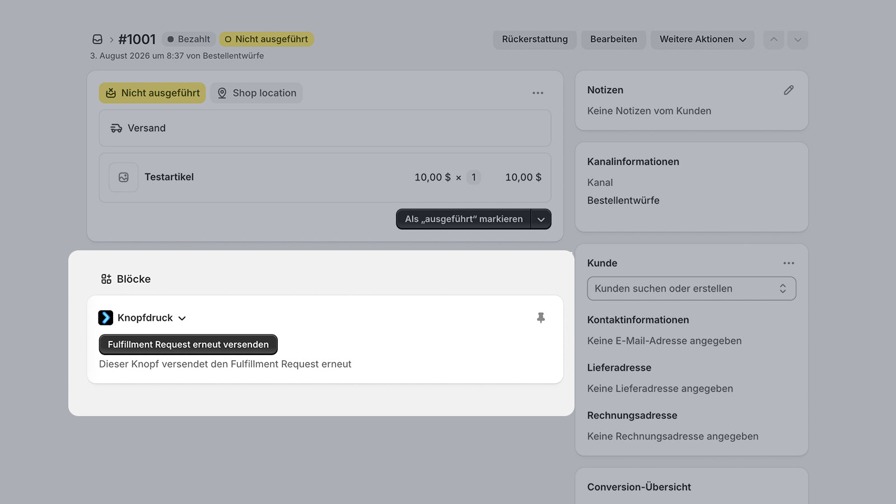Open the orders inbox breadcrumb icon

97,39
